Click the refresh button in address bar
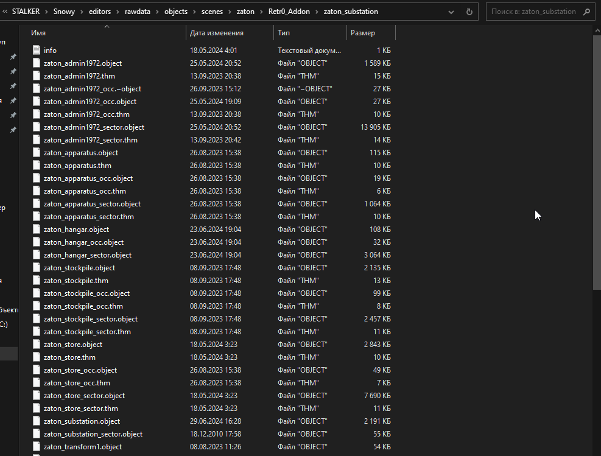This screenshot has height=456, width=601. coord(469,12)
